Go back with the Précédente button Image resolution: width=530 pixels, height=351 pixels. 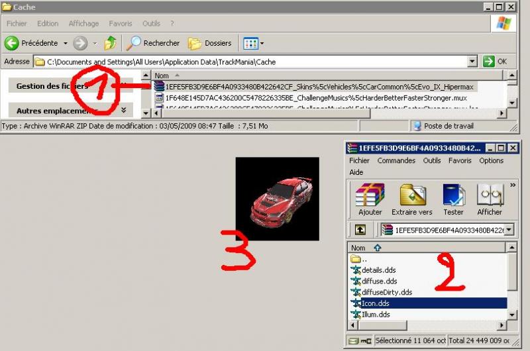click(31, 43)
